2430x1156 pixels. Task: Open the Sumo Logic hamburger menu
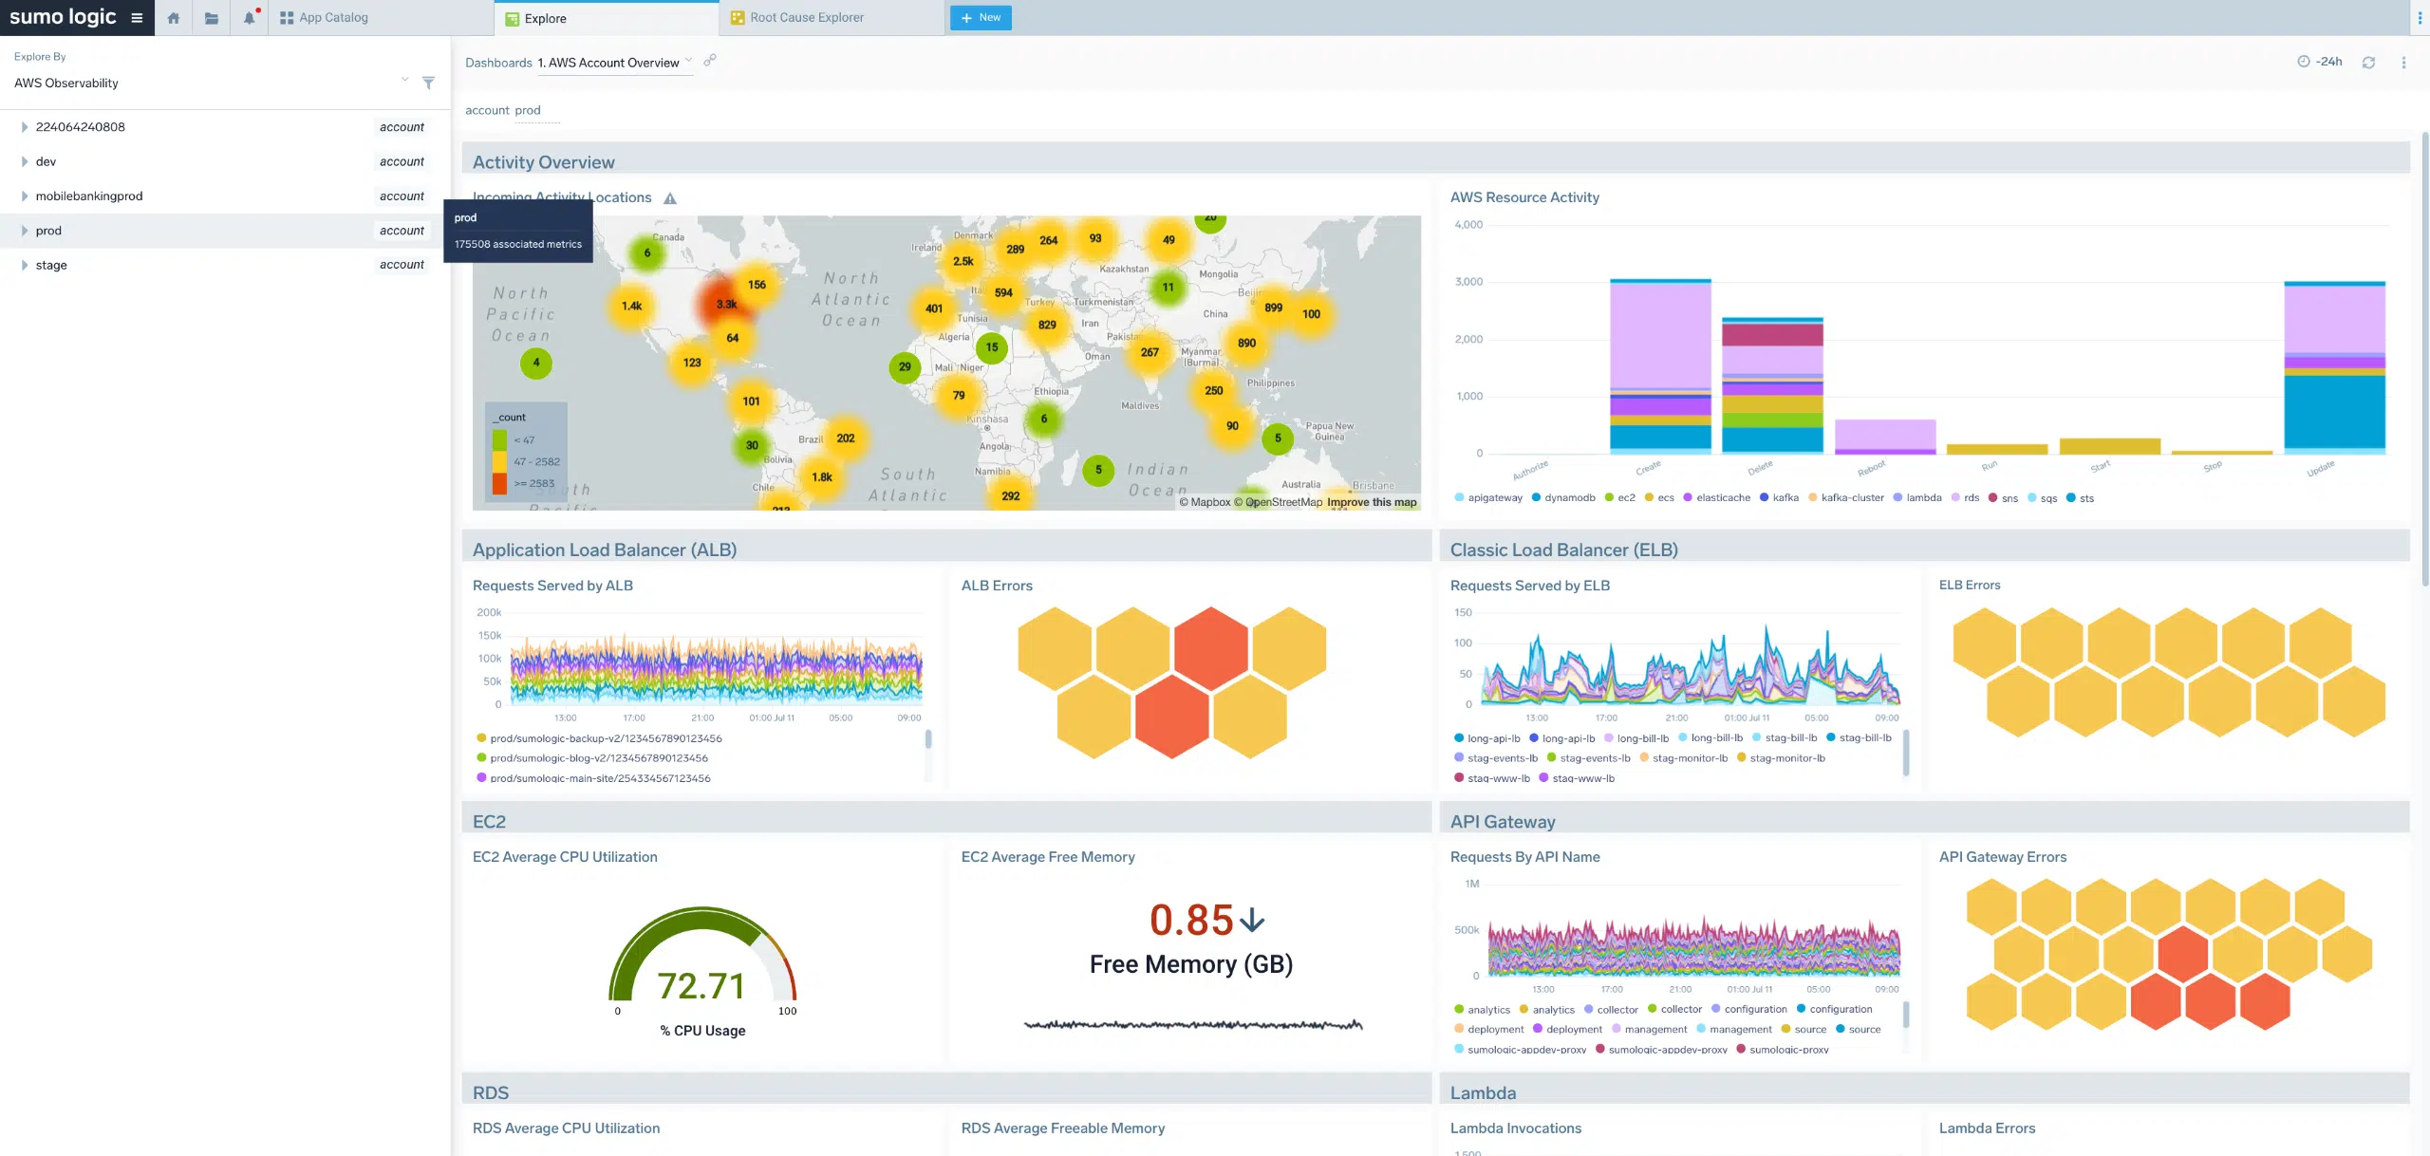click(x=137, y=17)
